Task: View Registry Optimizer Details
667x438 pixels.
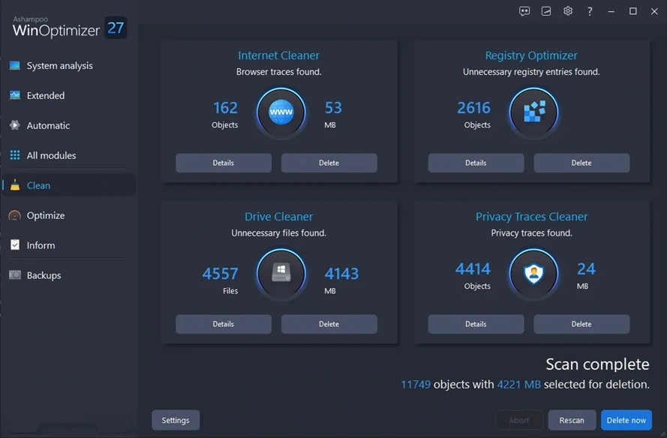Action: tap(476, 163)
